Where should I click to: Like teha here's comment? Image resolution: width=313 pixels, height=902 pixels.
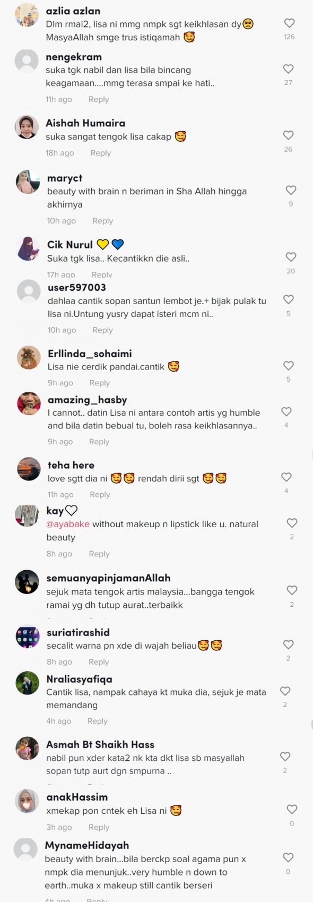(x=286, y=477)
